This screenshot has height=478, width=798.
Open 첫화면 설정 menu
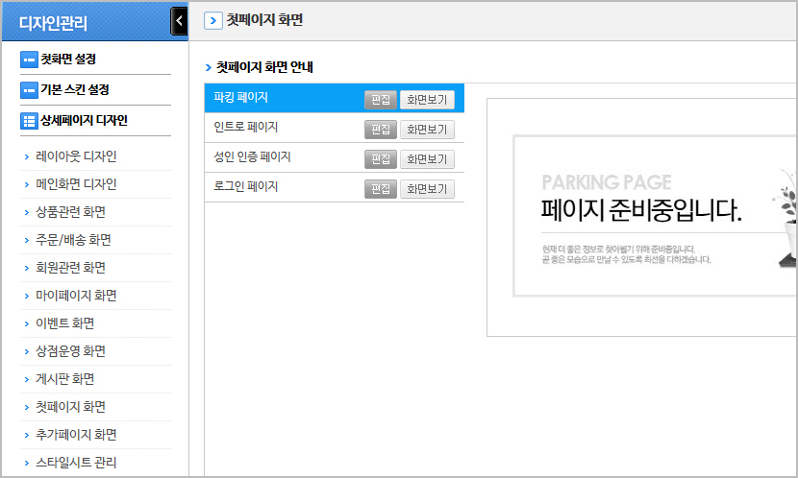pos(68,60)
